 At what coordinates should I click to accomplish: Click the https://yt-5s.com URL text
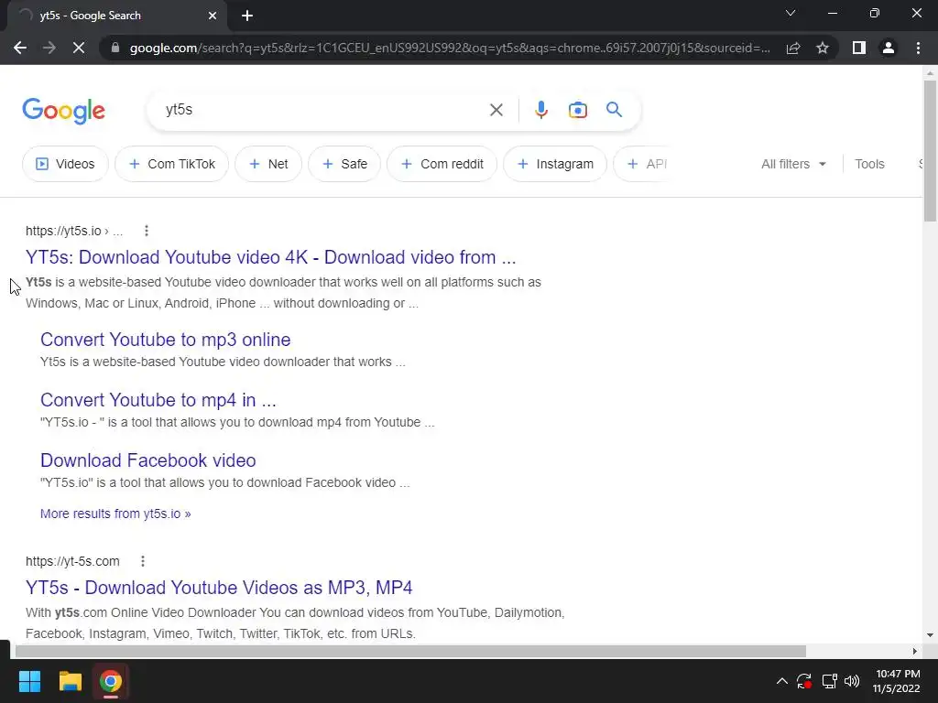click(x=72, y=561)
